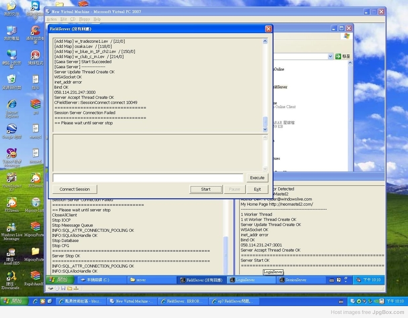This screenshot has width=408, height=318.
Task: Open the RapidshareH archive desktop icon
Action: [x=35, y=276]
